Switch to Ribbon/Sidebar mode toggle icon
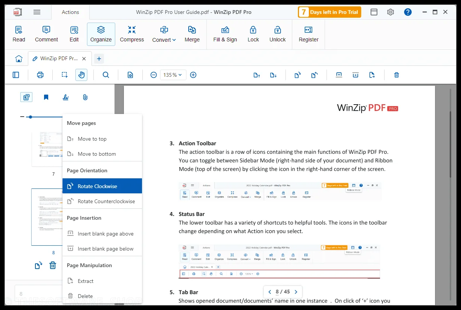 (x=374, y=12)
